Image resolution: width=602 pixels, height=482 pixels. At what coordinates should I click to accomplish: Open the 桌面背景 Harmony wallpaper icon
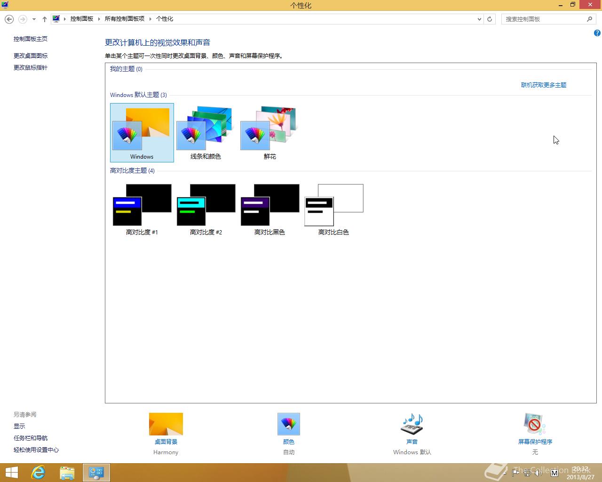[166, 424]
